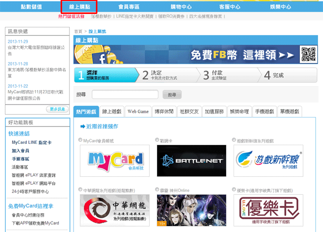Click the 熱門儲值活動 red label
This screenshot has height=232, width=323.
coord(71,16)
